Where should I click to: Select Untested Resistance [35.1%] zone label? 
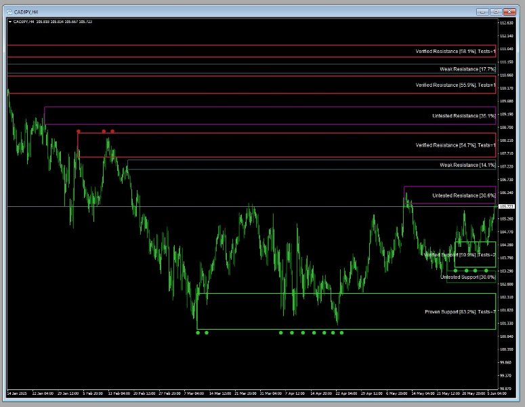pyautogui.click(x=464, y=116)
